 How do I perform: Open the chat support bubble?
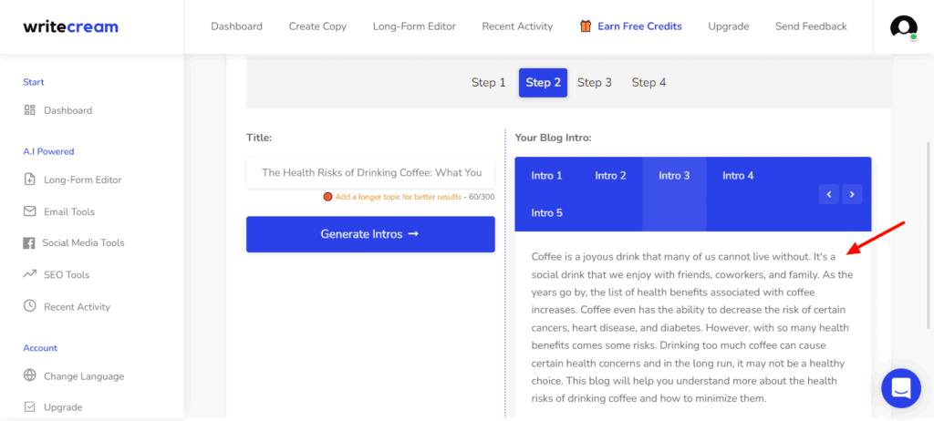pos(900,388)
